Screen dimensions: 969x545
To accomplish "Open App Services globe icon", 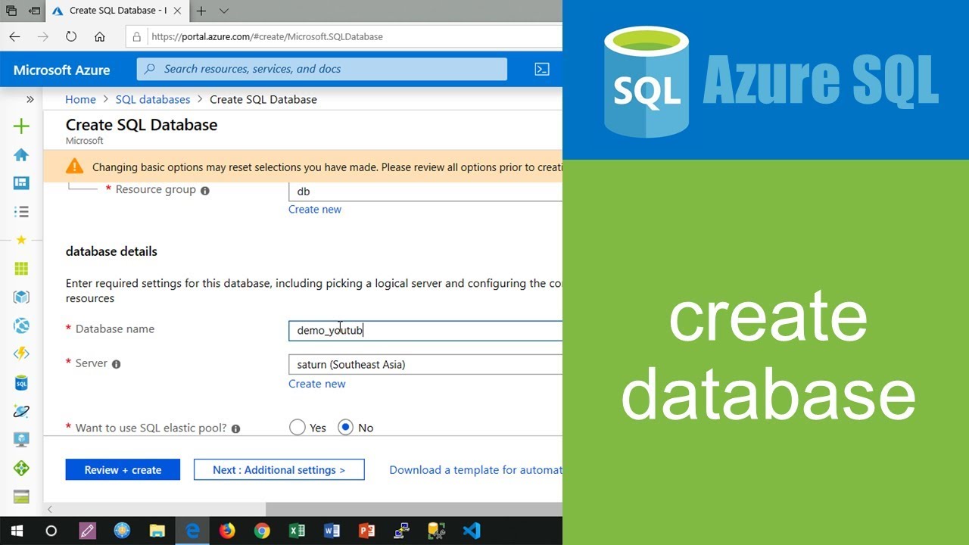I will 21,325.
